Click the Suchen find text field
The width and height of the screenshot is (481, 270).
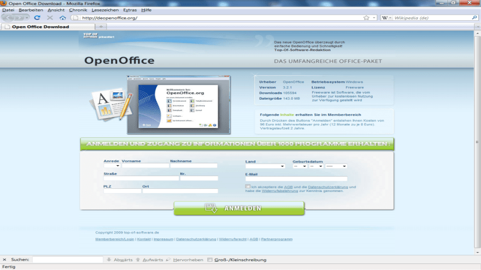[x=68, y=260]
